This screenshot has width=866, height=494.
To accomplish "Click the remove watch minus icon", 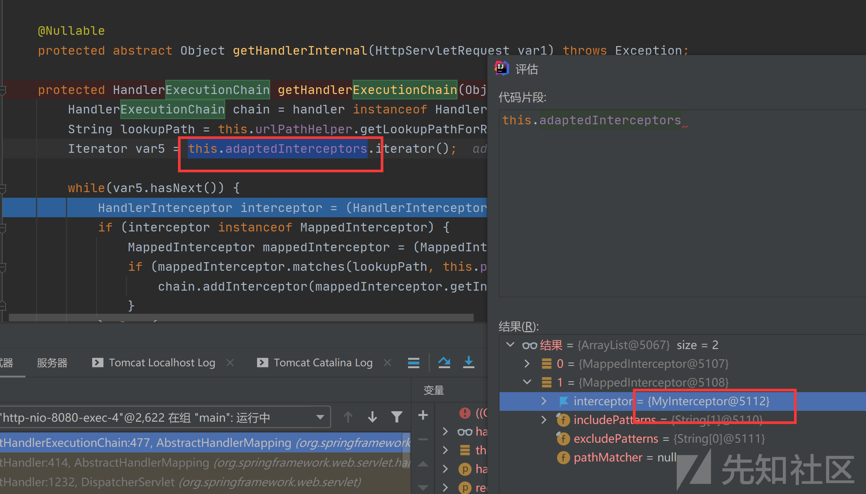I will point(423,439).
